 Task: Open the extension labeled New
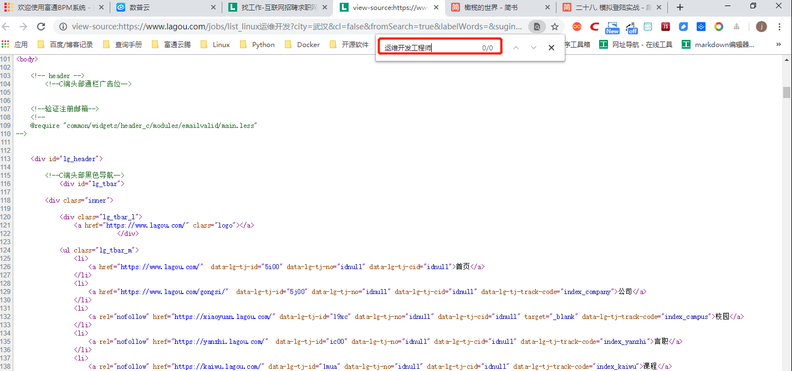point(612,28)
